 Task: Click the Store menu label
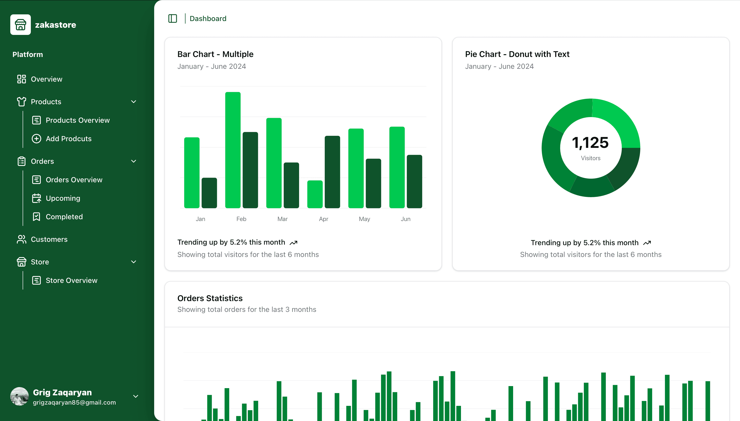40,262
